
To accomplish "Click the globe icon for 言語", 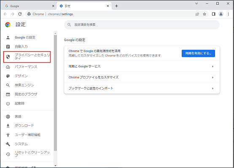I will (x=8, y=116).
